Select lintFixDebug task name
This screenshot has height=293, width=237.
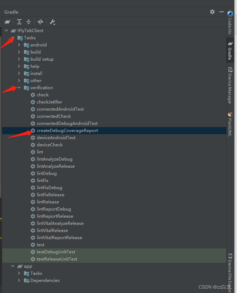click(x=49, y=188)
